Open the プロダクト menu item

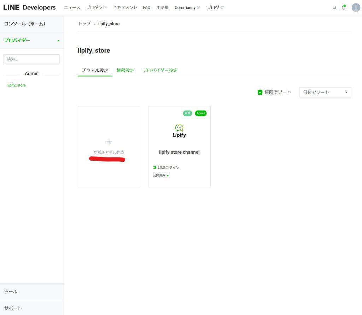(96, 7)
